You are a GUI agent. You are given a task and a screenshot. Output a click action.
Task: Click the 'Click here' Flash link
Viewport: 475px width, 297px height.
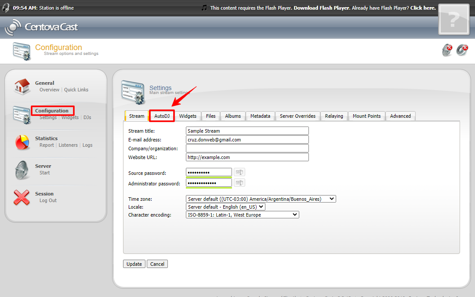[x=423, y=8]
